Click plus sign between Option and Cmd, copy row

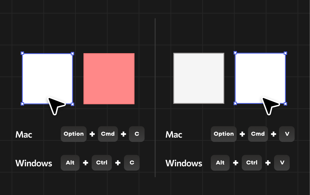[92, 134]
